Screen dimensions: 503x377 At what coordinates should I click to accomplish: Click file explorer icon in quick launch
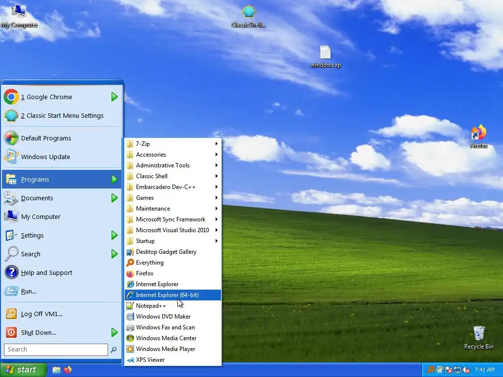click(56, 370)
